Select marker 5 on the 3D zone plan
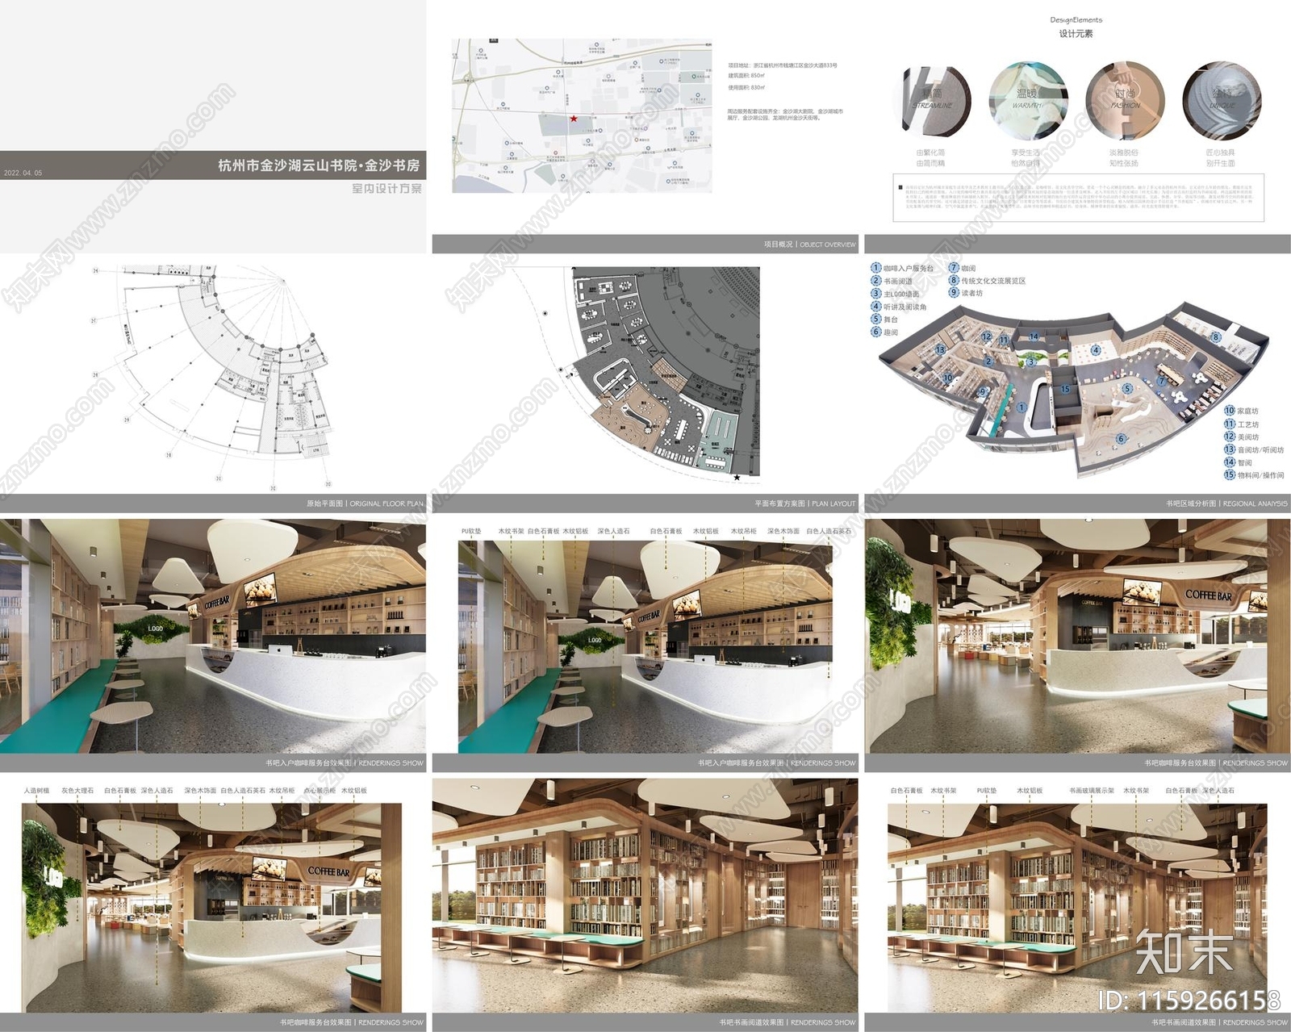The height and width of the screenshot is (1032, 1291). 1127,388
